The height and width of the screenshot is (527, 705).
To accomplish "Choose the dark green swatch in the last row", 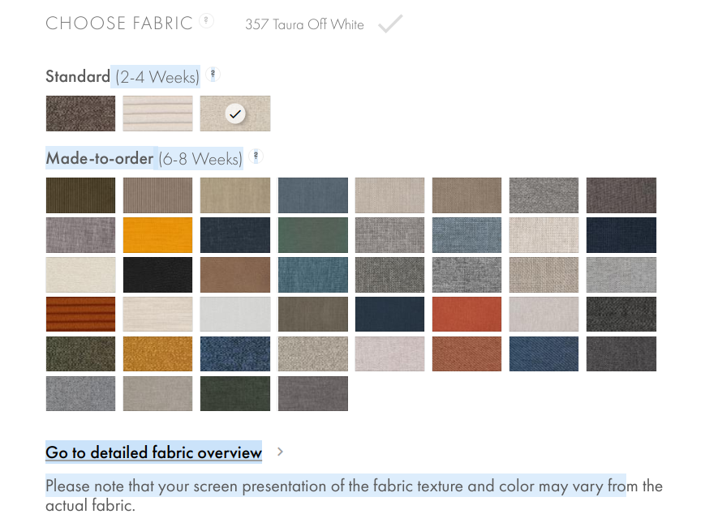I will coord(235,394).
